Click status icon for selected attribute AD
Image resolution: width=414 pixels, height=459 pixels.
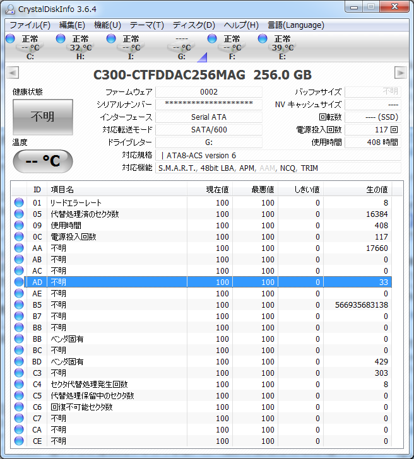click(19, 282)
